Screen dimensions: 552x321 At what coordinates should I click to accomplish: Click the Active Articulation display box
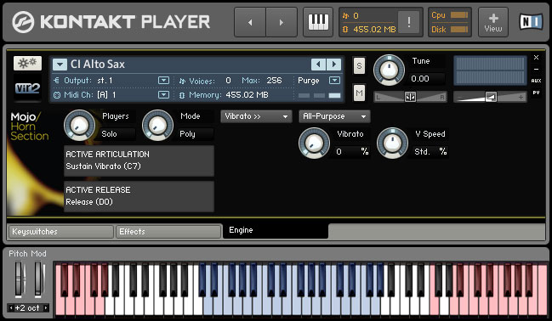pyautogui.click(x=139, y=160)
